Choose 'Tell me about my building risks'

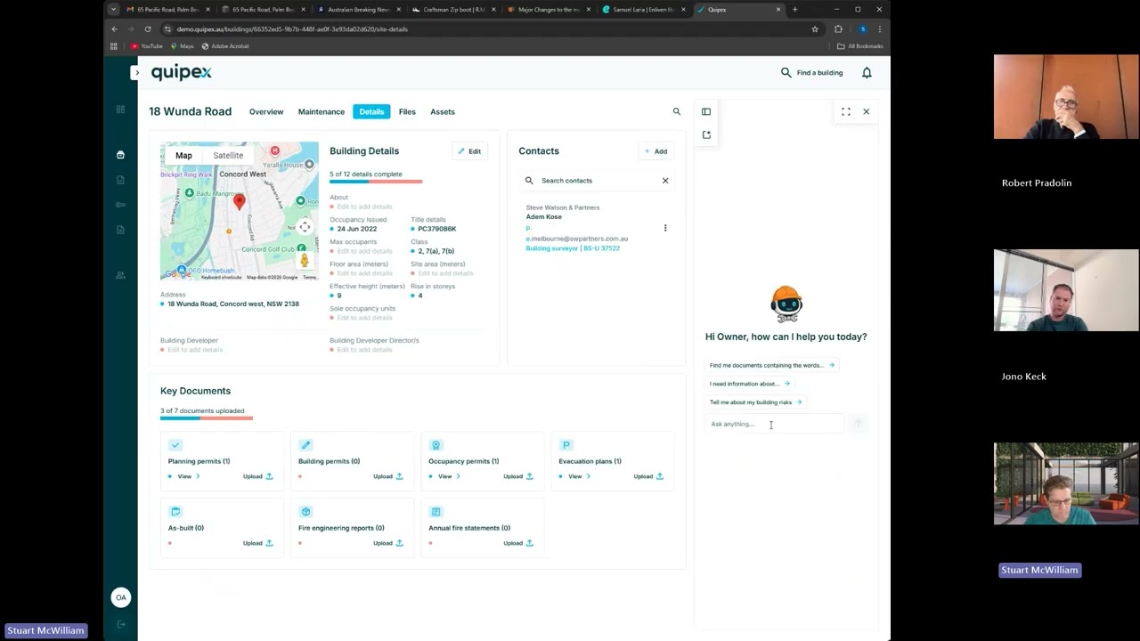(755, 402)
